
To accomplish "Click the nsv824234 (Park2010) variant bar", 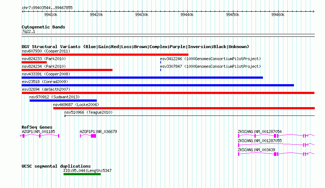I will 67,70.
